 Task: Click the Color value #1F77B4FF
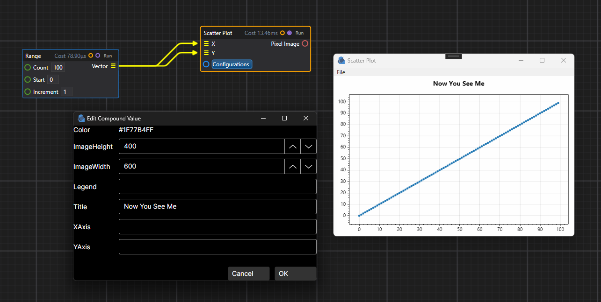135,130
